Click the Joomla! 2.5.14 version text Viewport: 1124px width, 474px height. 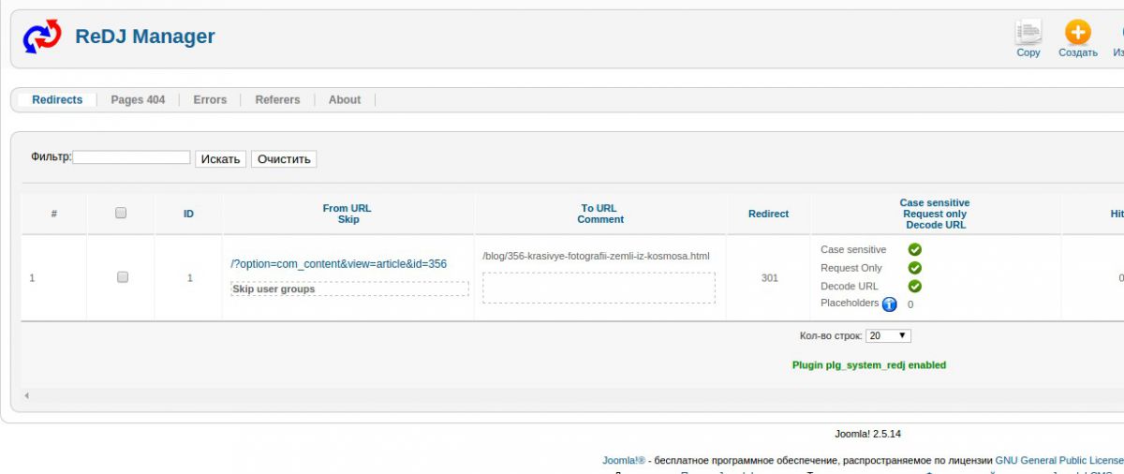[867, 434]
